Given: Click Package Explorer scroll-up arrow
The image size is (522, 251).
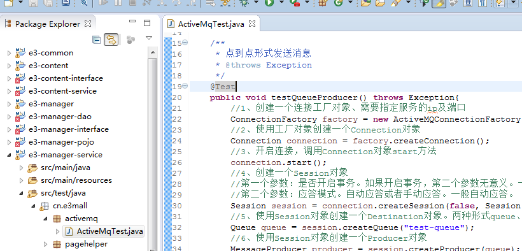Looking at the screenshot, I should (x=153, y=52).
